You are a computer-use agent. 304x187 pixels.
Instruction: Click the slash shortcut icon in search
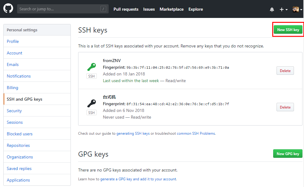click(103, 9)
